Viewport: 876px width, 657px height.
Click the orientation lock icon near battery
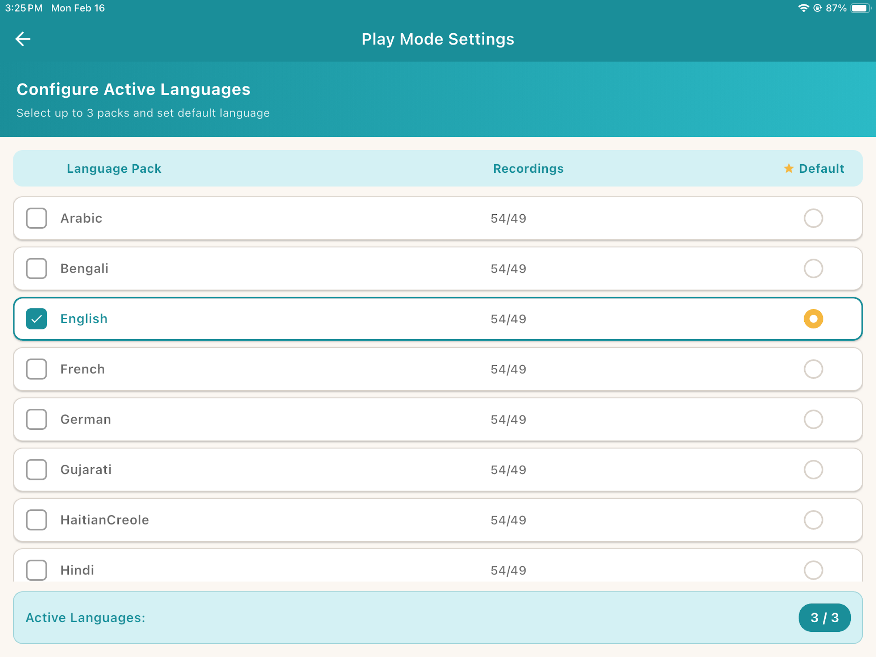coord(817,8)
